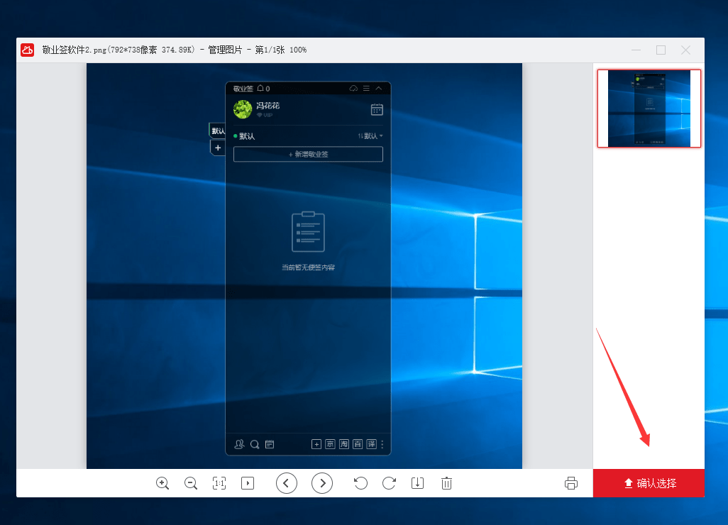Zoom out of the image
This screenshot has width=728, height=525.
(191, 483)
